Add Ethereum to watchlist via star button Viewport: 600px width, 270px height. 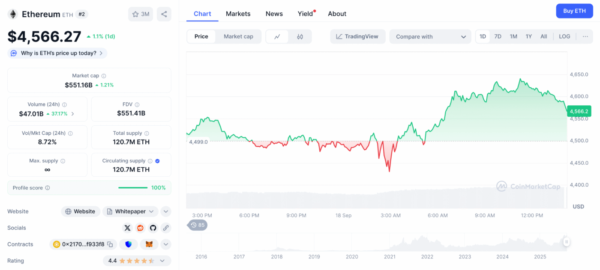coord(141,14)
